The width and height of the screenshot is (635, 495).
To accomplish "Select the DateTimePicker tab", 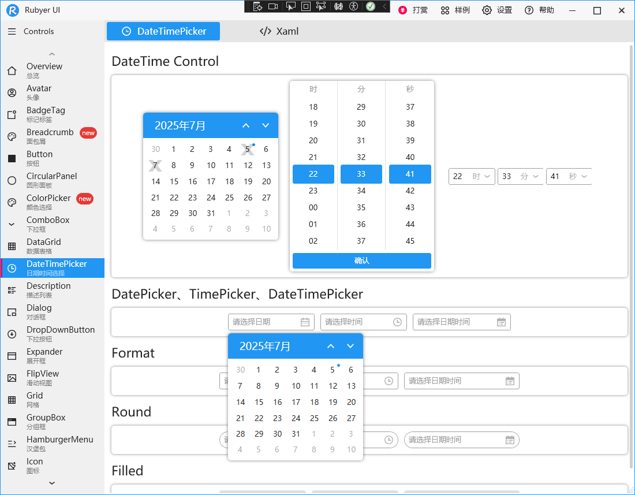I will coord(163,31).
